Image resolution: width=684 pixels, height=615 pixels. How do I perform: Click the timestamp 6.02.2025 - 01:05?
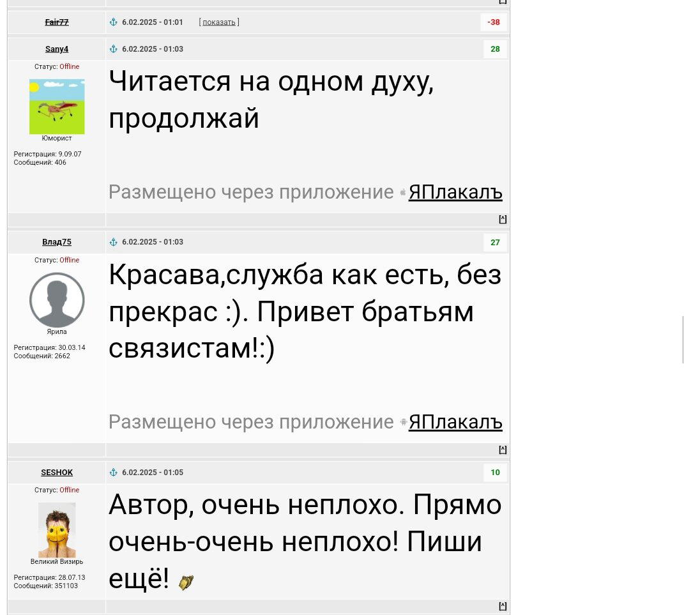(x=153, y=473)
